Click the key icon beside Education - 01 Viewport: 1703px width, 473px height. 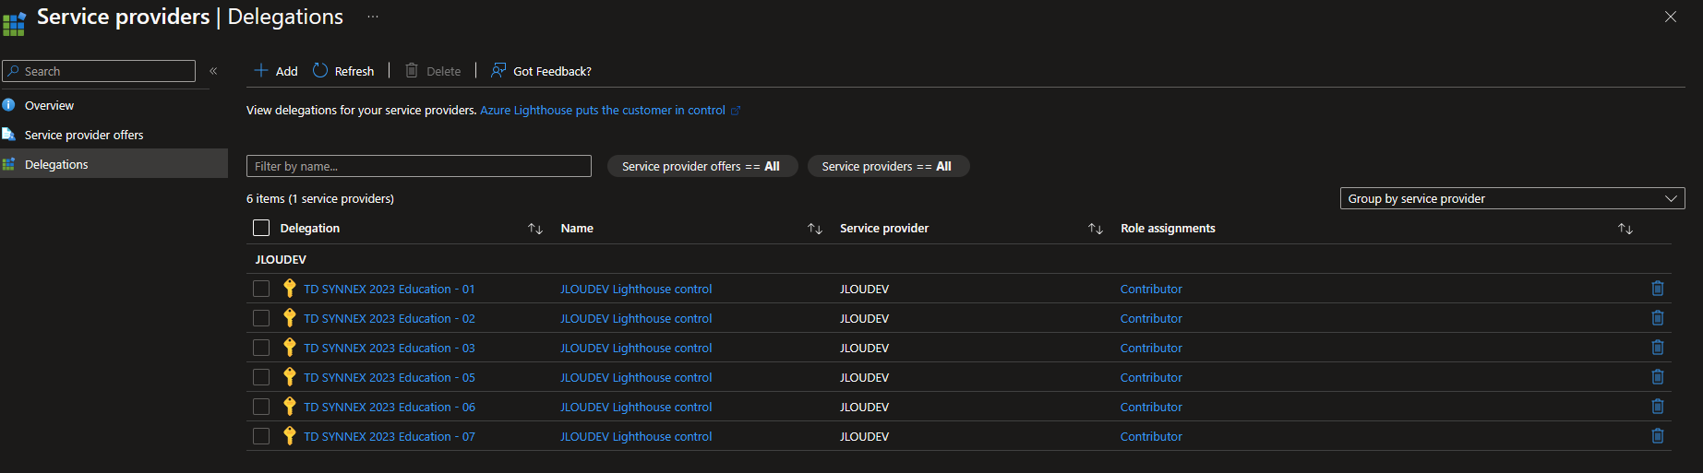(289, 289)
